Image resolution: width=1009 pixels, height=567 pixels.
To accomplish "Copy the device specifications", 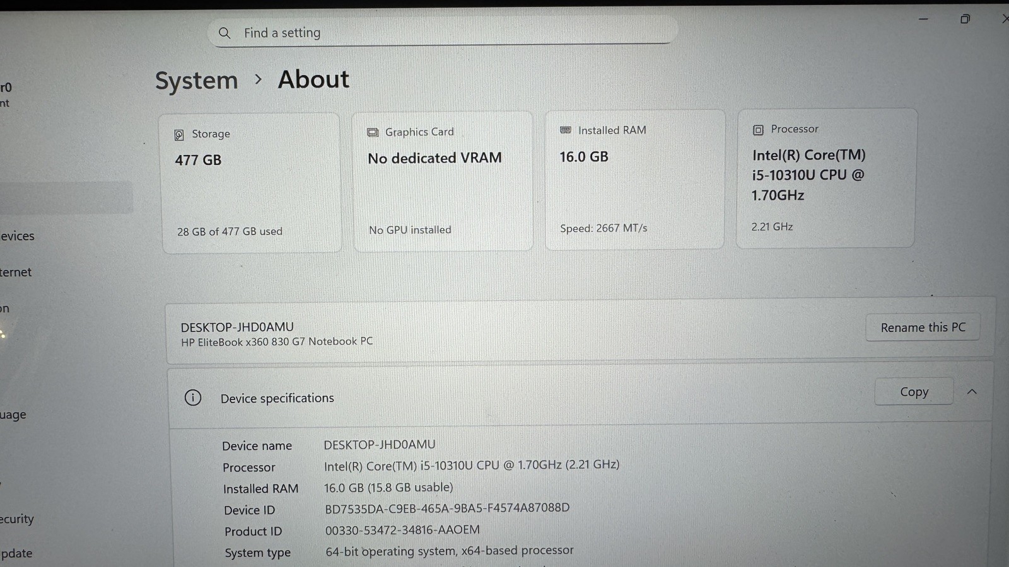I will (914, 391).
